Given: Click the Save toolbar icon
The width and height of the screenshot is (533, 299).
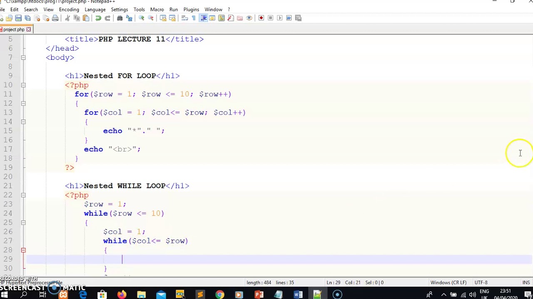Looking at the screenshot, I should point(18,18).
